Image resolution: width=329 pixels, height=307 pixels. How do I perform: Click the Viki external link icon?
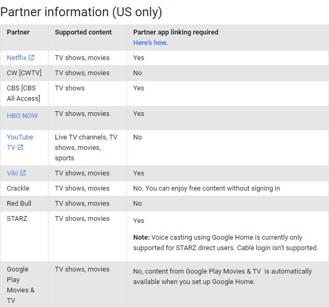tap(23, 173)
